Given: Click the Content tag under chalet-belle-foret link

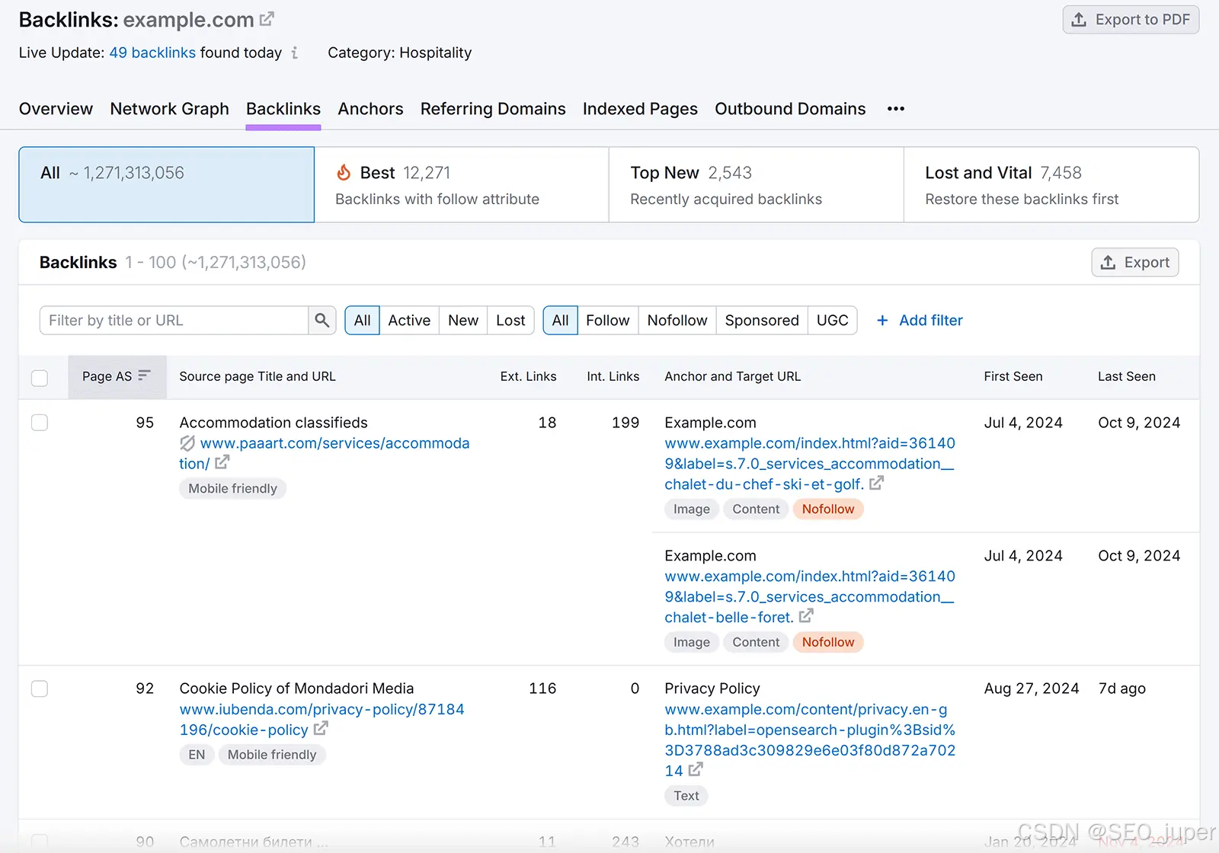Looking at the screenshot, I should [756, 642].
